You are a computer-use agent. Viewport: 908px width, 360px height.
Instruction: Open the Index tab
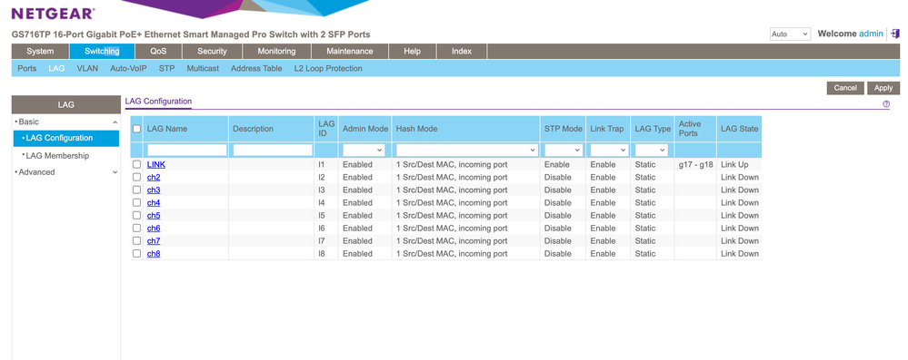click(x=462, y=52)
